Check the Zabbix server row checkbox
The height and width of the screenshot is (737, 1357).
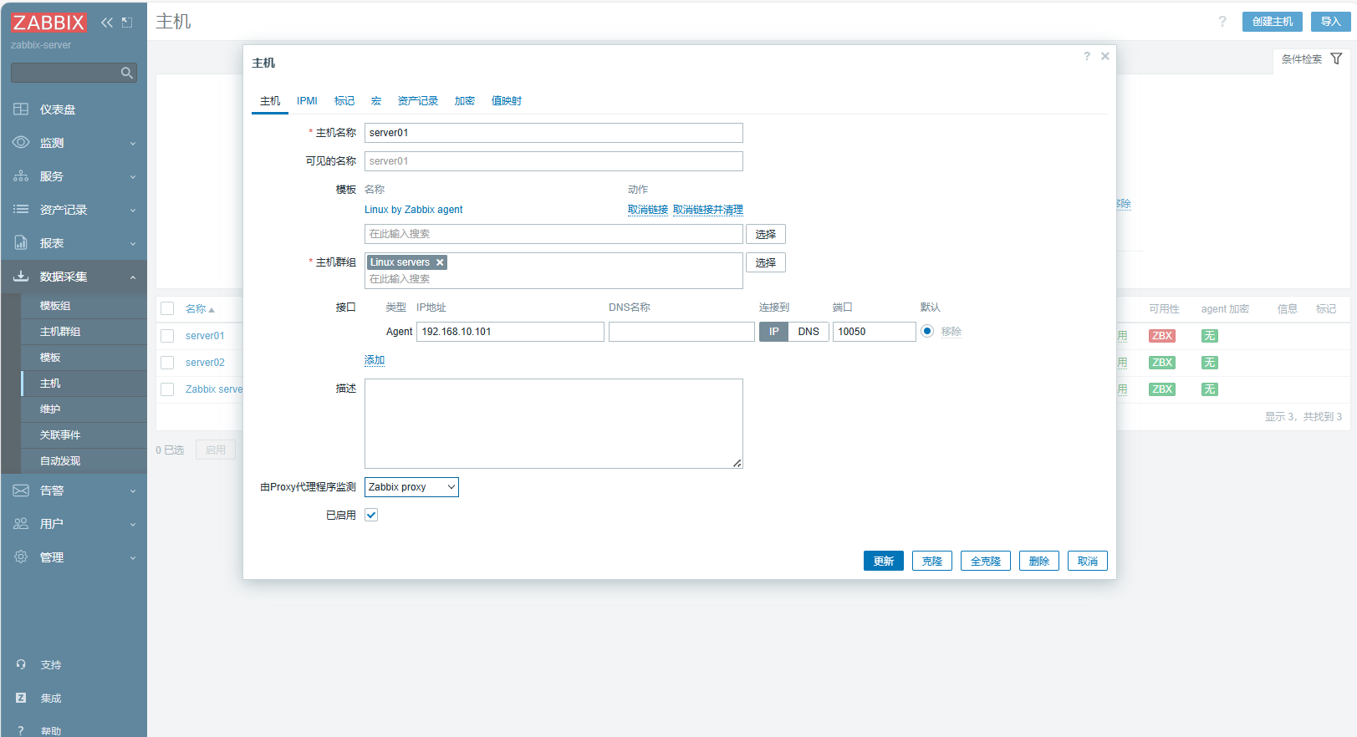pos(167,389)
